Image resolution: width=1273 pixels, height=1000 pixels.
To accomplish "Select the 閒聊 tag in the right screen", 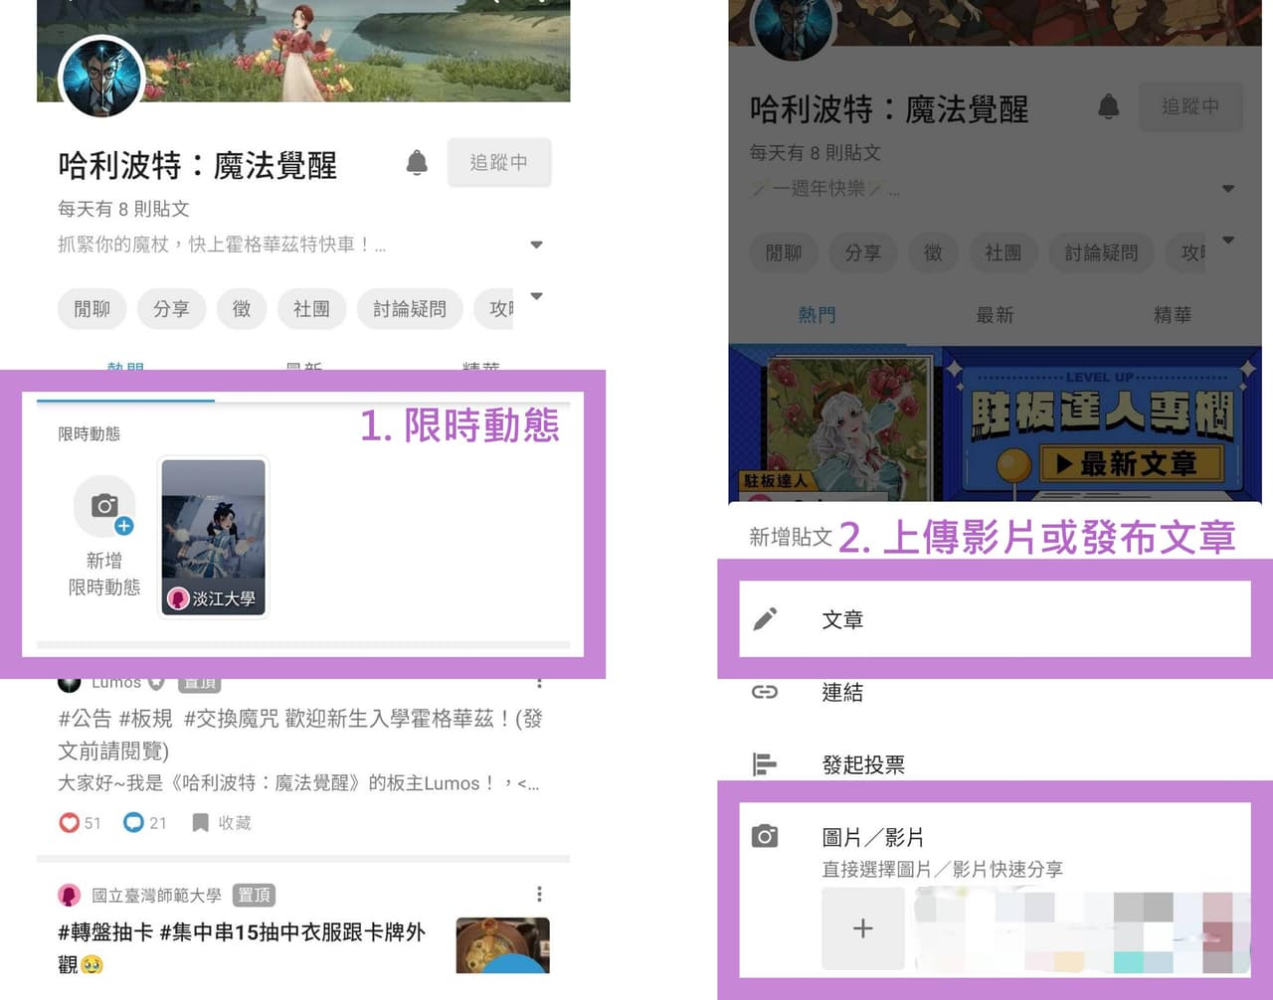I will (784, 252).
